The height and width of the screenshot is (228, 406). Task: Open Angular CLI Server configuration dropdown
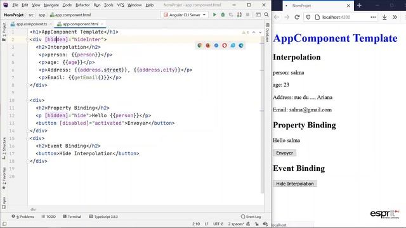click(204, 15)
